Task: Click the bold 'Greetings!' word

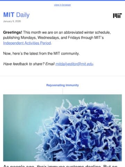Action: tap(12, 32)
